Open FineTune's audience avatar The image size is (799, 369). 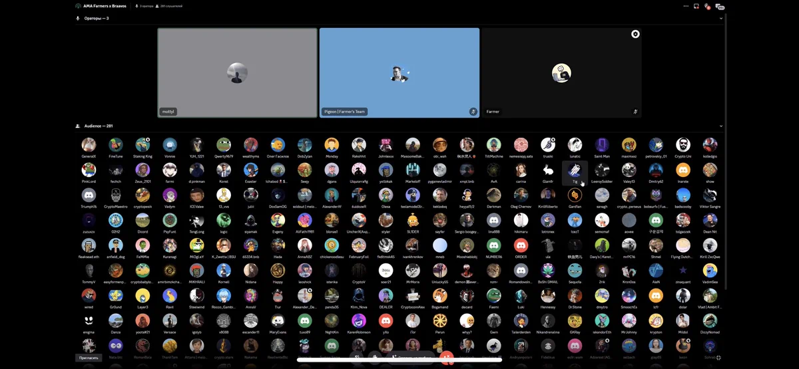(x=116, y=145)
